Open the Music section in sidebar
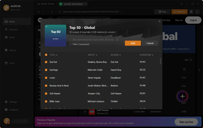 (17, 21)
